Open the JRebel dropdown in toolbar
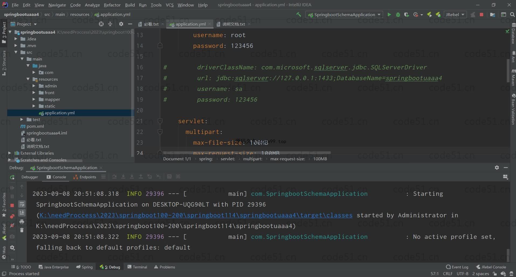The image size is (516, 277). tap(455, 15)
